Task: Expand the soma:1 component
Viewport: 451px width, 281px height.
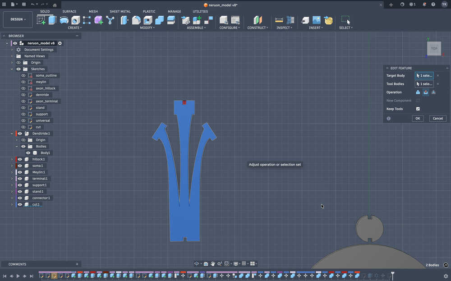Action: (x=12, y=166)
